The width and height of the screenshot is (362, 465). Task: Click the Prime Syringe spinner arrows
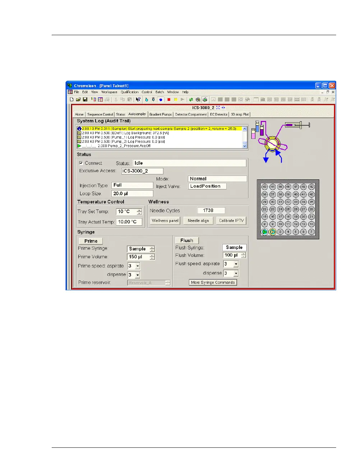[152, 249]
